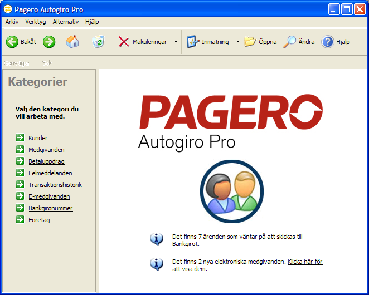The image size is (369, 295).
Task: Click the Kategorier heading
Action: point(38,82)
